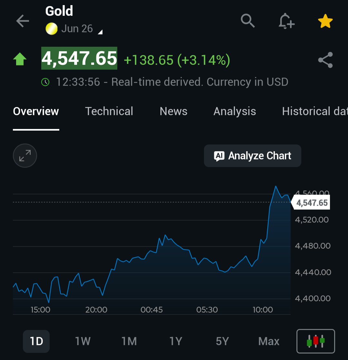Tap the 4,547.65 price headline

[79, 58]
